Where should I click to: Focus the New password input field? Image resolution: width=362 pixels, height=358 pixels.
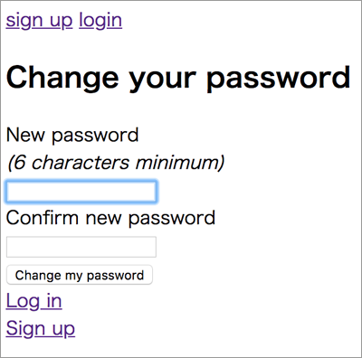pos(81,192)
